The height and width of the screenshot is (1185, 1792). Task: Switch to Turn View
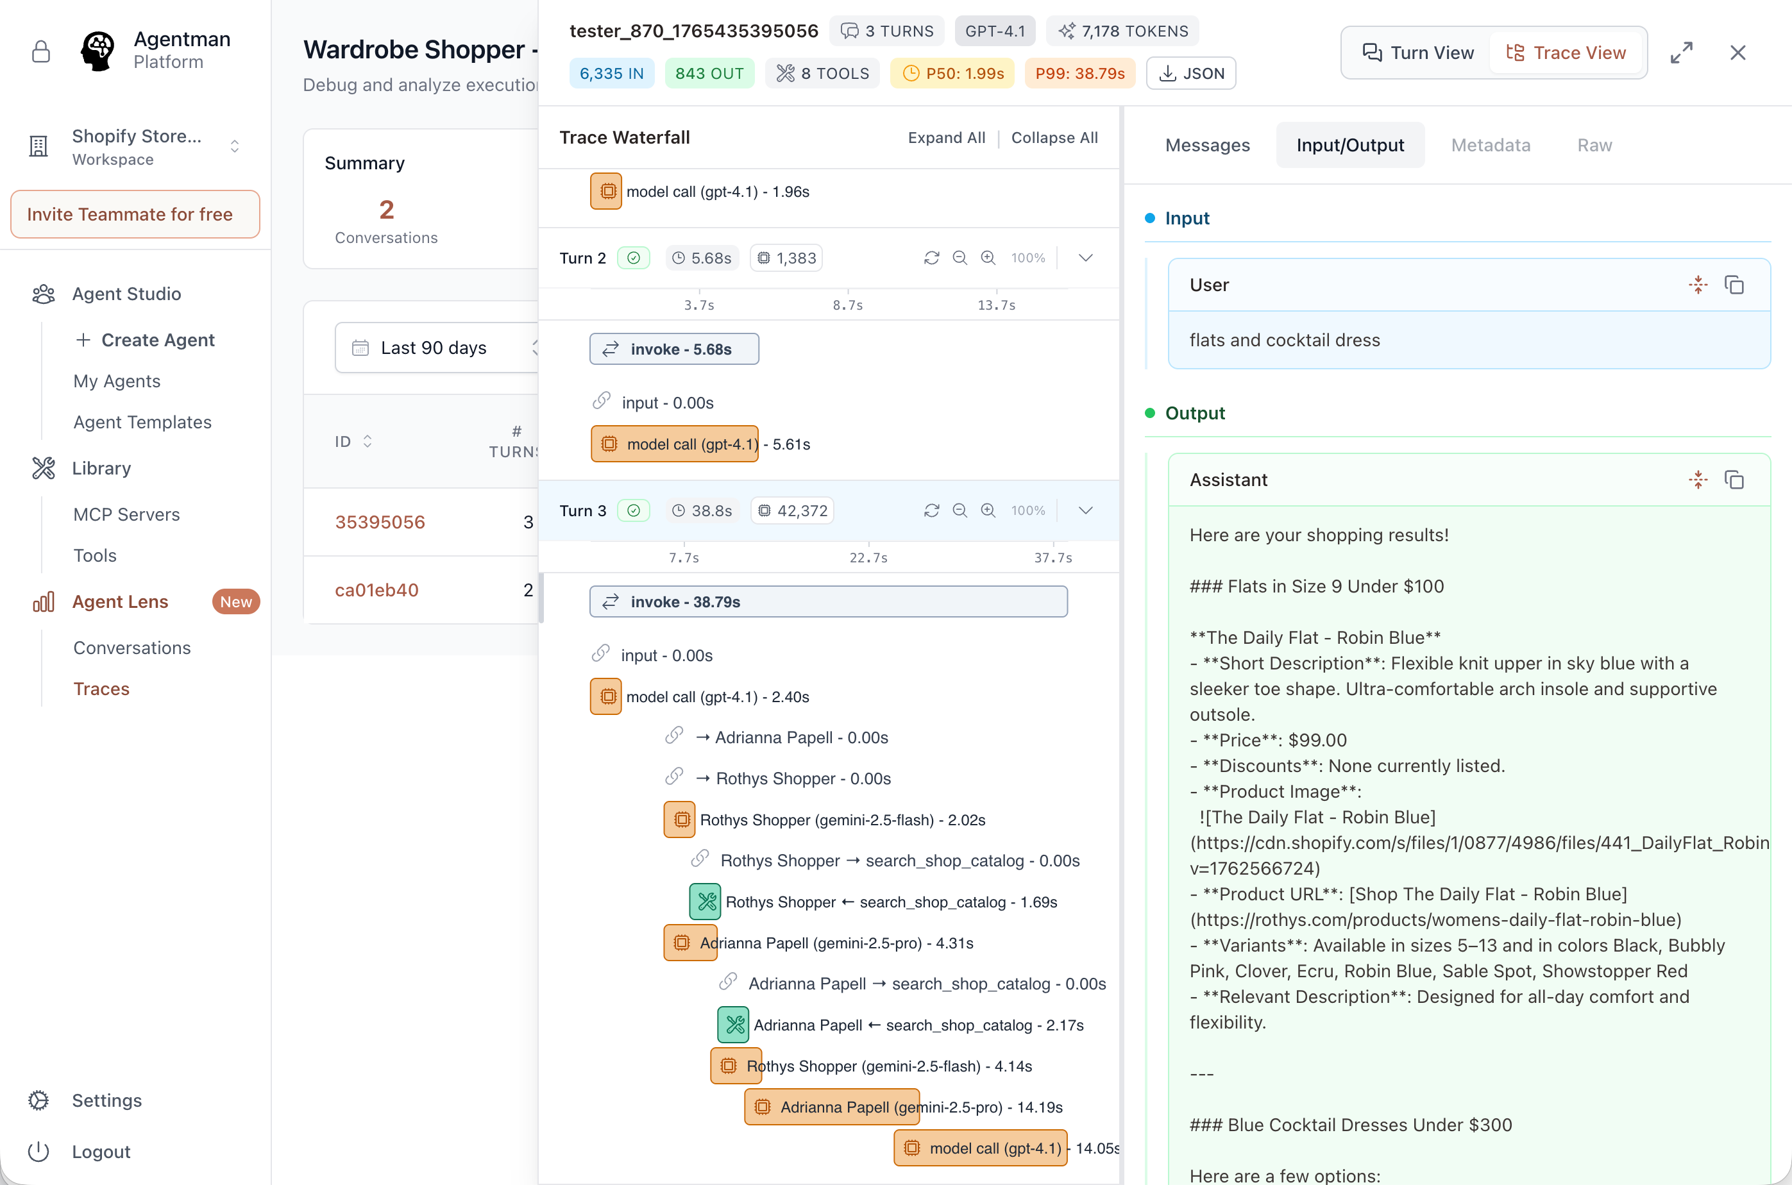click(1418, 53)
